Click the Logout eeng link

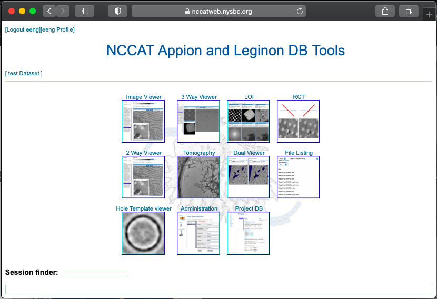[x=23, y=29]
